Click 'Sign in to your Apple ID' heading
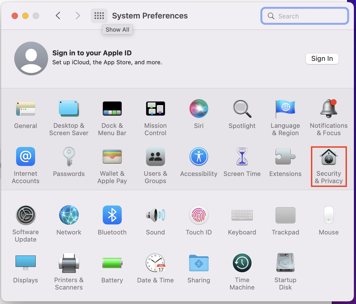The width and height of the screenshot is (356, 304). (92, 53)
